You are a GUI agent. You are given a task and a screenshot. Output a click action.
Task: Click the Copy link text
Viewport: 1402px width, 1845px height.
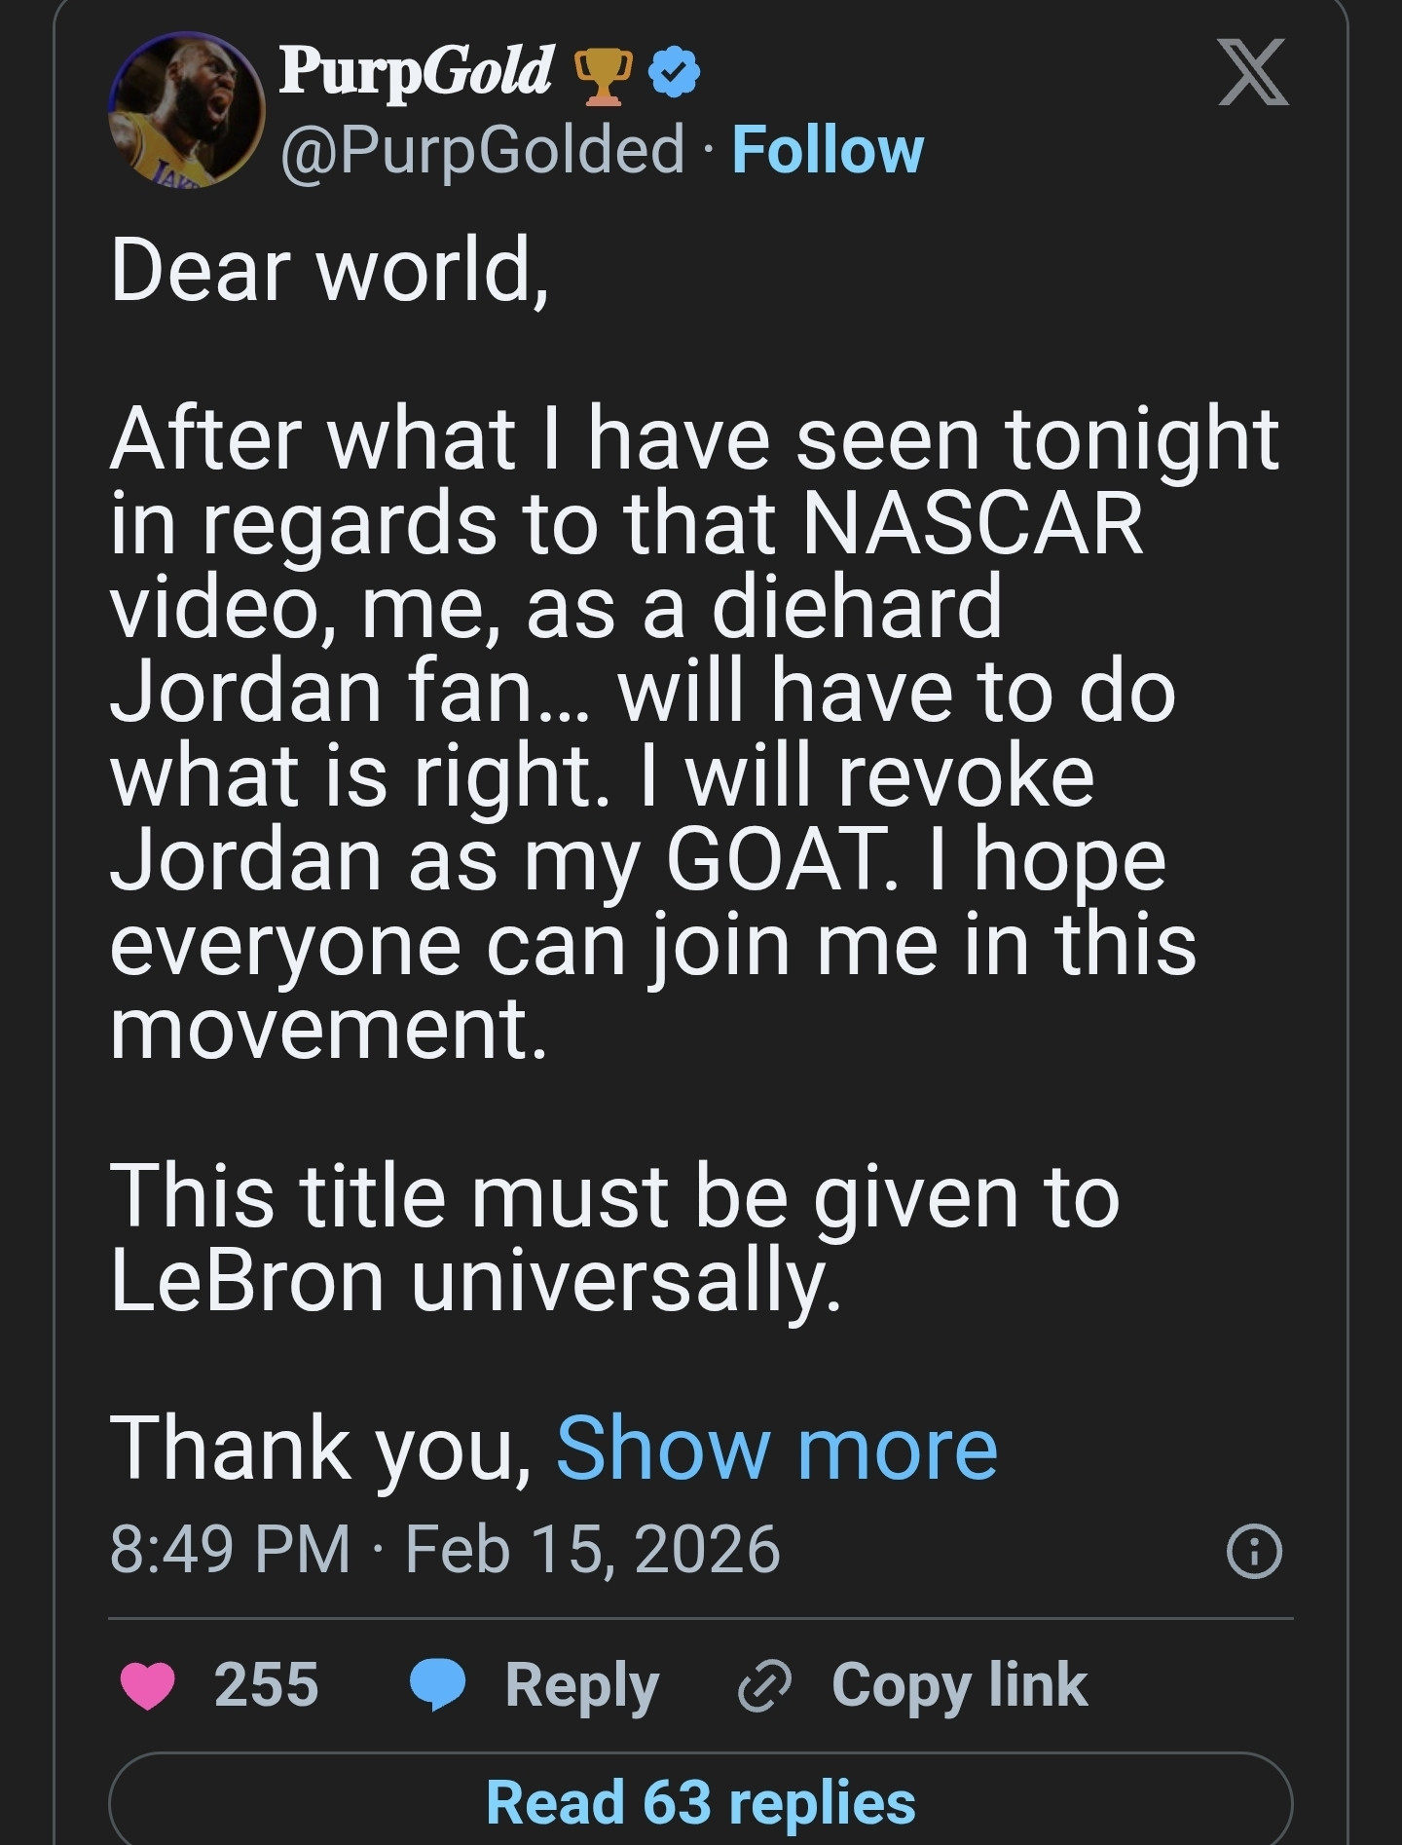point(959,1686)
